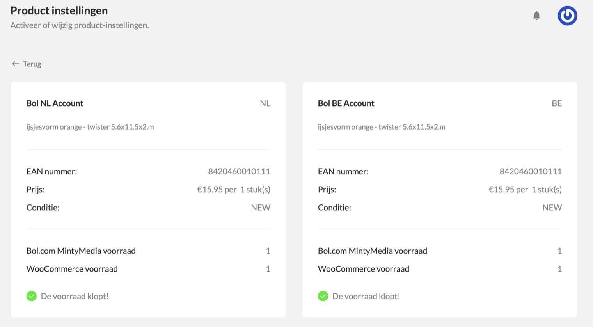Select the Bol BE Account heading
Image resolution: width=593 pixels, height=327 pixels.
coord(346,103)
